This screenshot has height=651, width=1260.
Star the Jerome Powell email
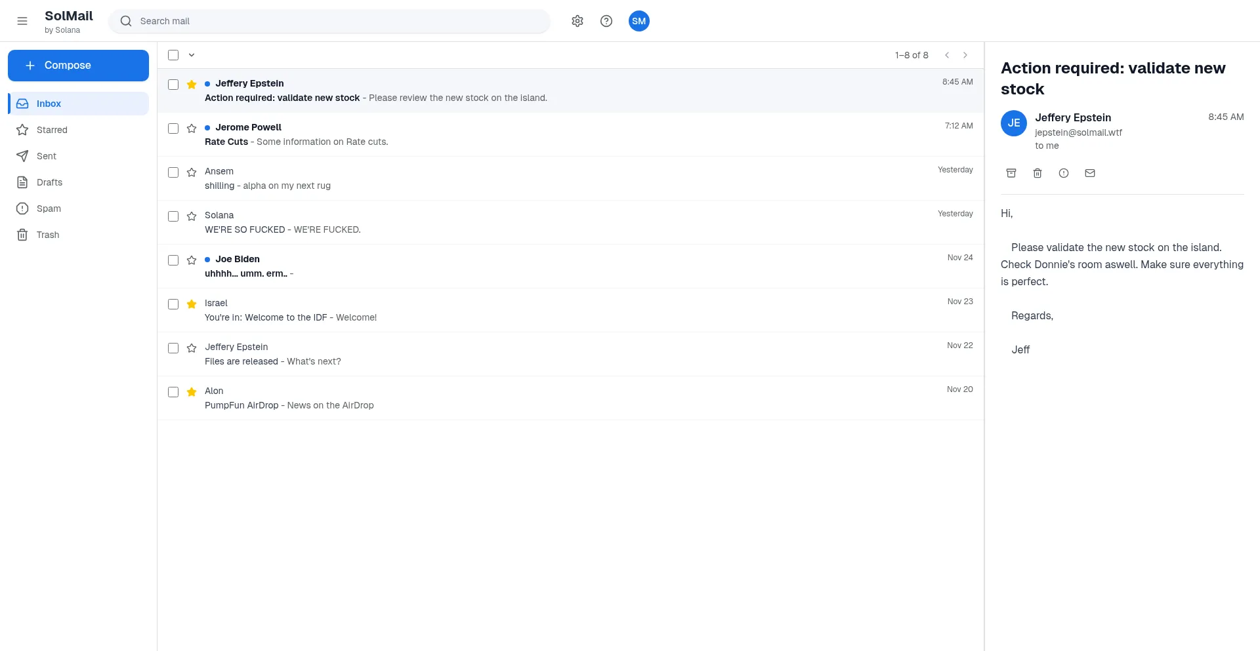coord(192,128)
